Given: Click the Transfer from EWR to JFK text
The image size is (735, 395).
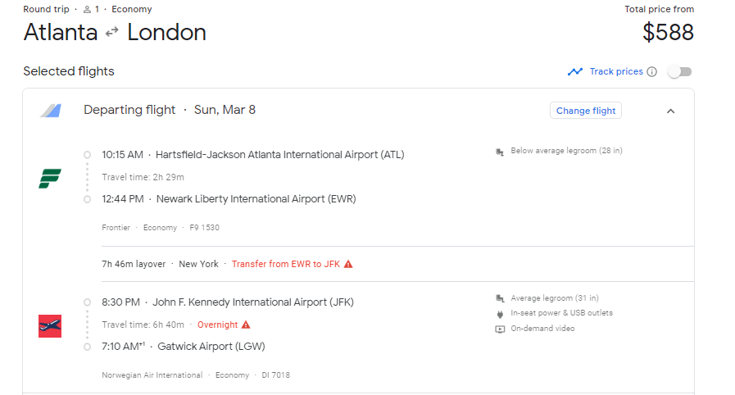Looking at the screenshot, I should (285, 264).
